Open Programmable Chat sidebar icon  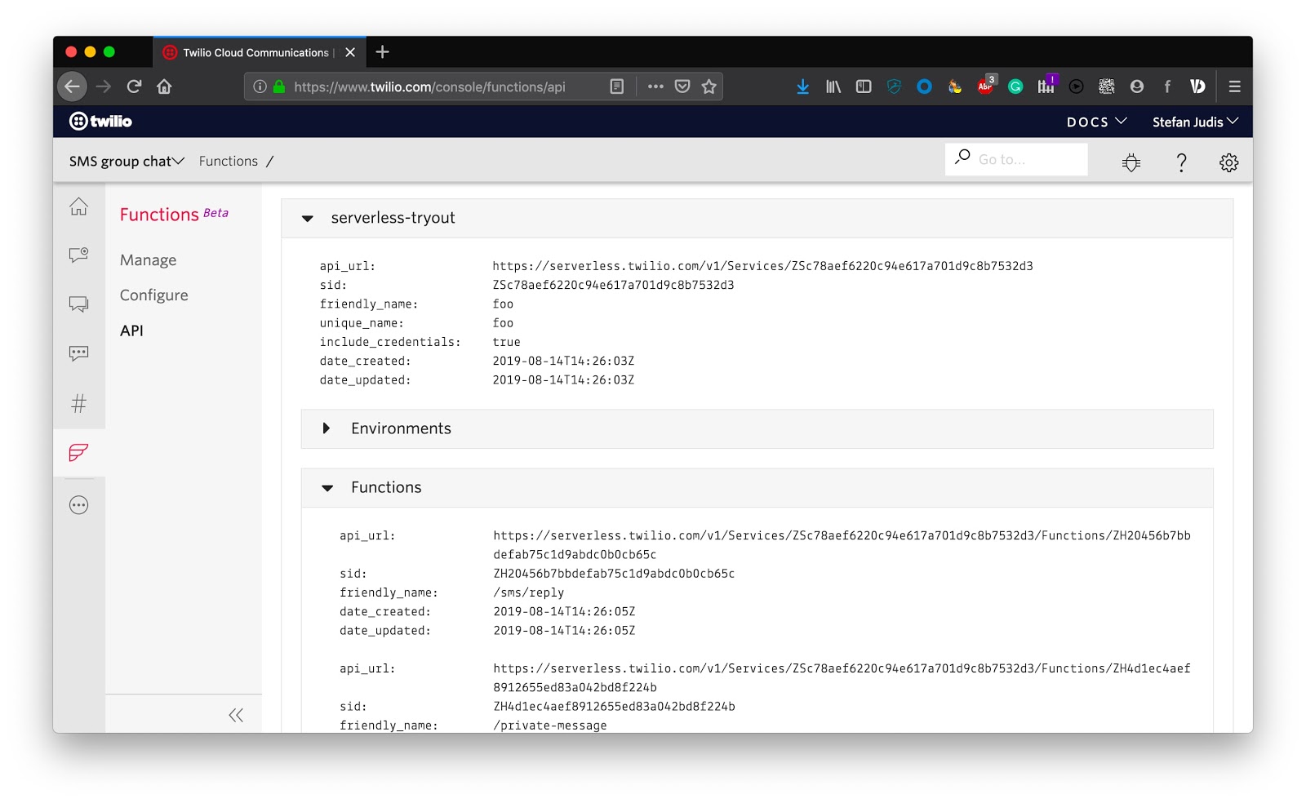click(x=79, y=304)
